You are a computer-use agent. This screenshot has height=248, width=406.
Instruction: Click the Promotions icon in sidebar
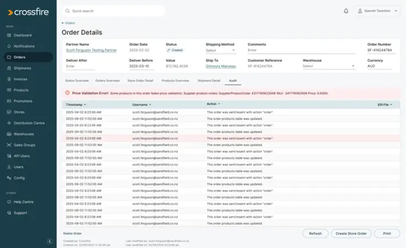tap(9, 101)
